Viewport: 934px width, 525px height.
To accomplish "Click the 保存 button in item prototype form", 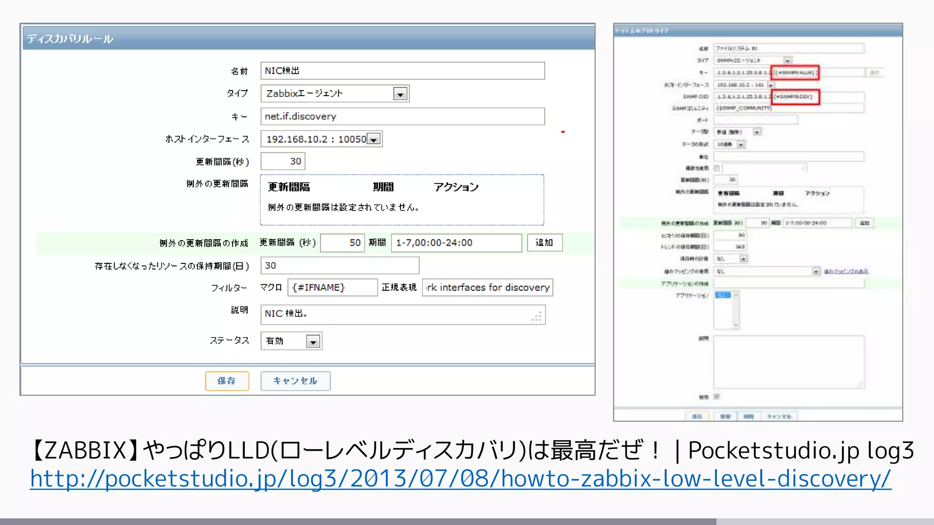I will 697,416.
